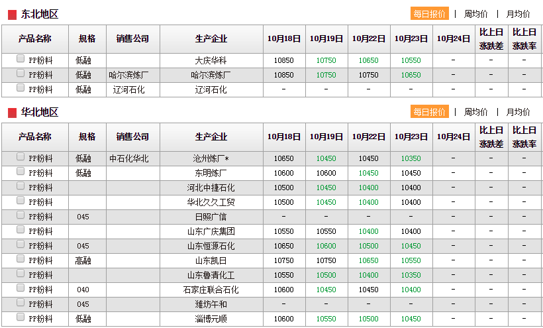This screenshot has height=328, width=543.
Task: Click 比上日涨跌率 header in 华北地区 table
Action: point(524,137)
